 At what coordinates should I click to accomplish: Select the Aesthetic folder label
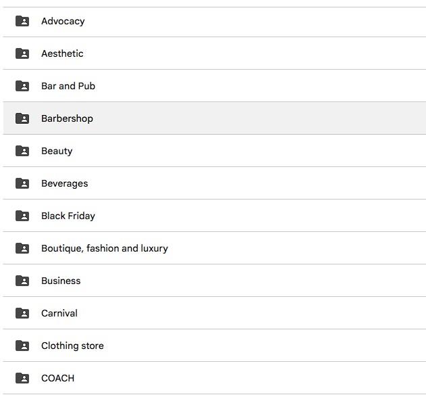62,53
